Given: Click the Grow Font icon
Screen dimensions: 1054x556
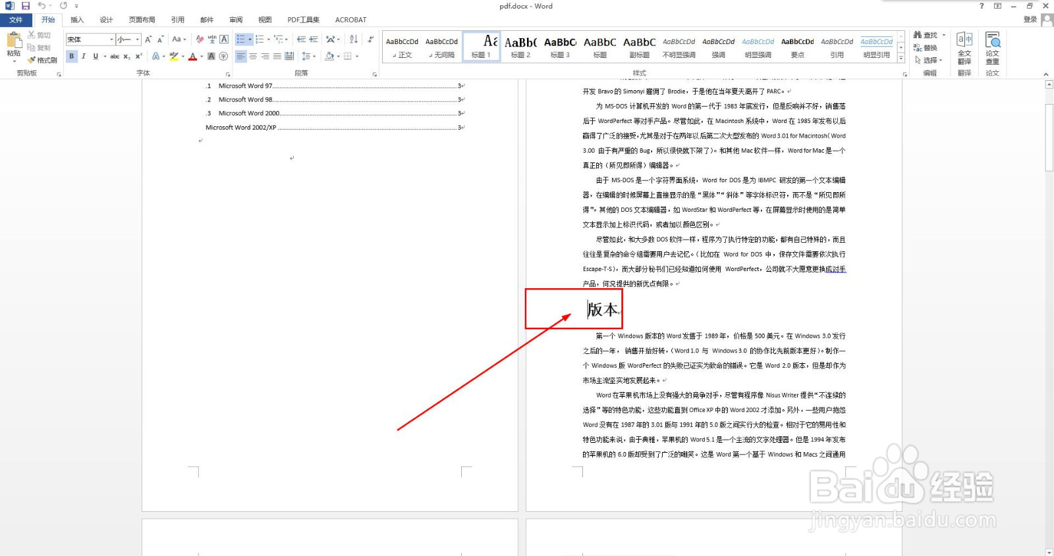Looking at the screenshot, I should pyautogui.click(x=149, y=39).
